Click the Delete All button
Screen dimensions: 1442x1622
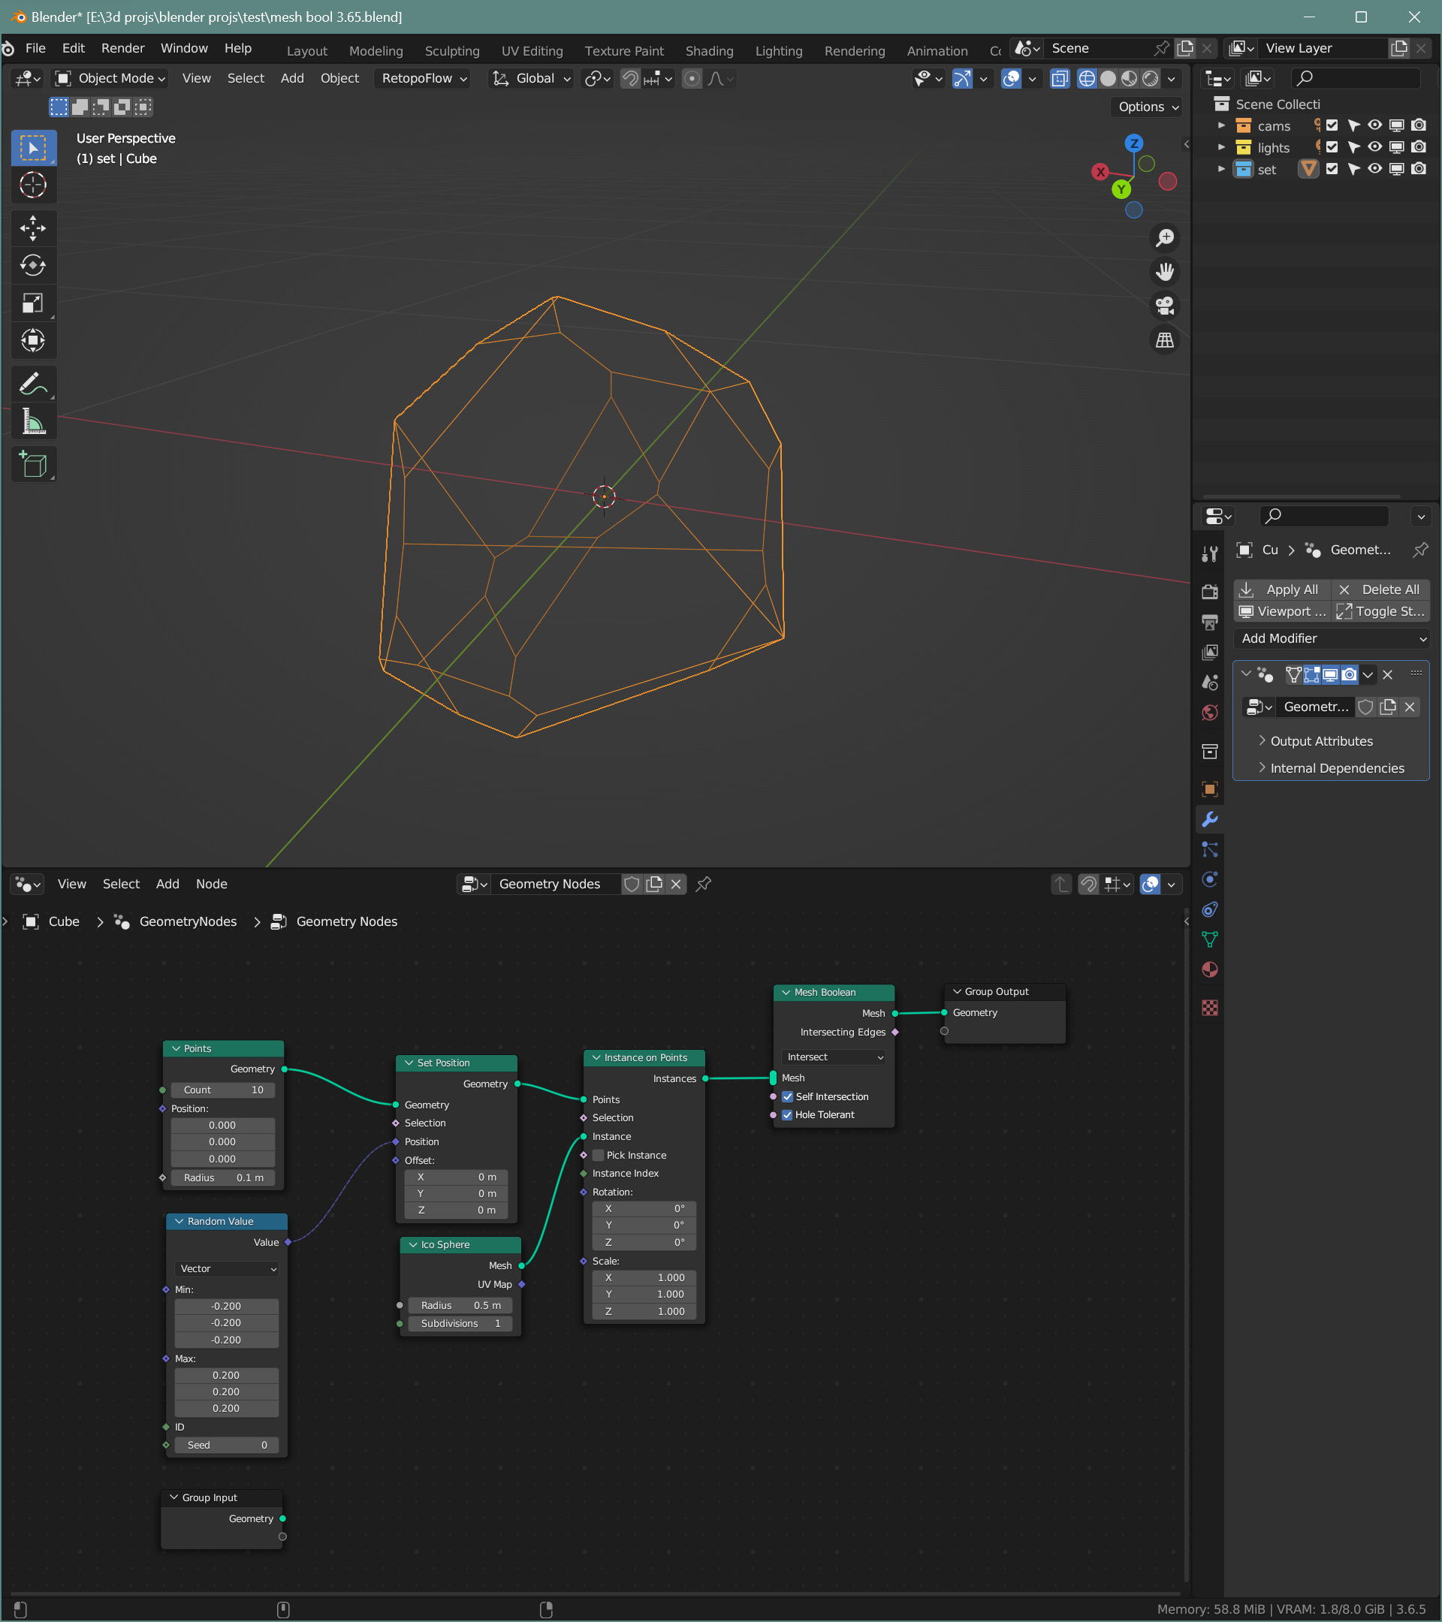pyautogui.click(x=1380, y=589)
